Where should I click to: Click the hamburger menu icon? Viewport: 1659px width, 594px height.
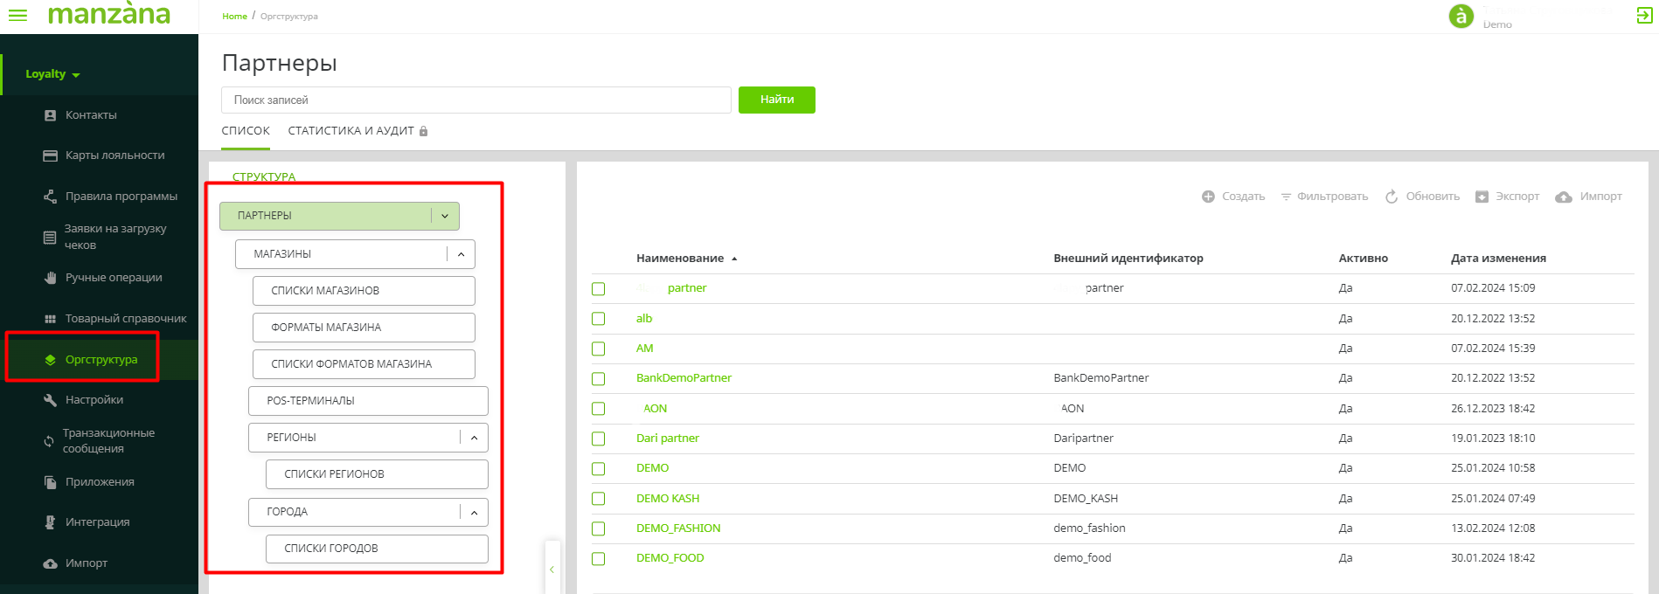click(x=17, y=16)
